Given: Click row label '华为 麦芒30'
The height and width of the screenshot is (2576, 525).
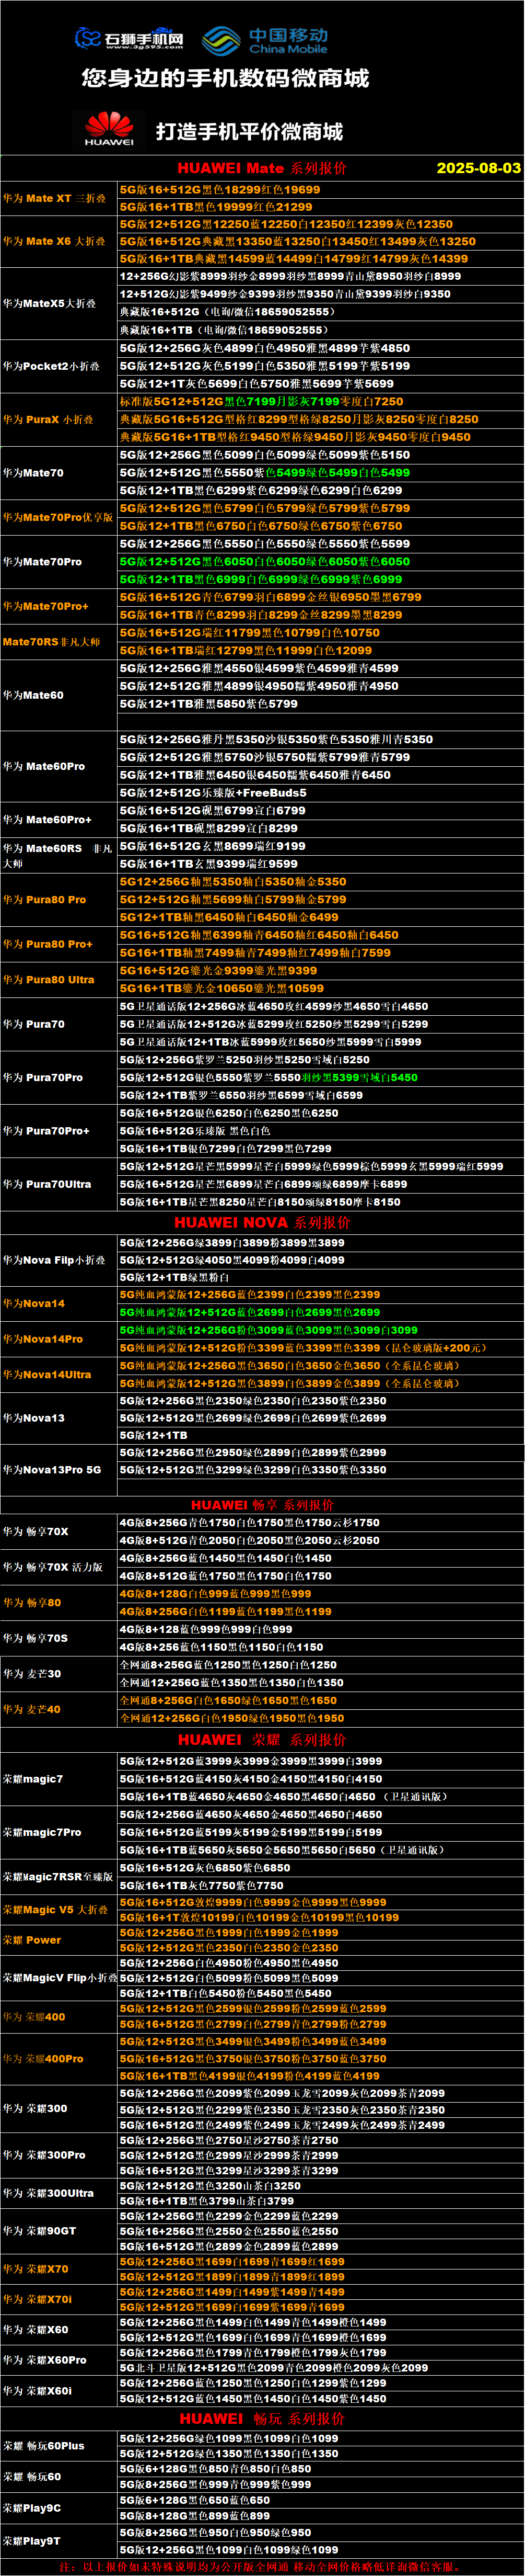Looking at the screenshot, I should point(32,1673).
